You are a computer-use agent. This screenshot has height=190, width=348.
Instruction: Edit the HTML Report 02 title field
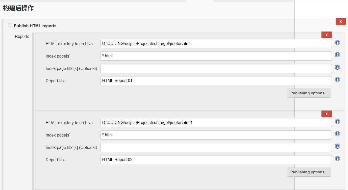[x=216, y=160]
